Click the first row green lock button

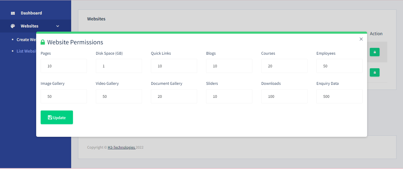pyautogui.click(x=375, y=52)
